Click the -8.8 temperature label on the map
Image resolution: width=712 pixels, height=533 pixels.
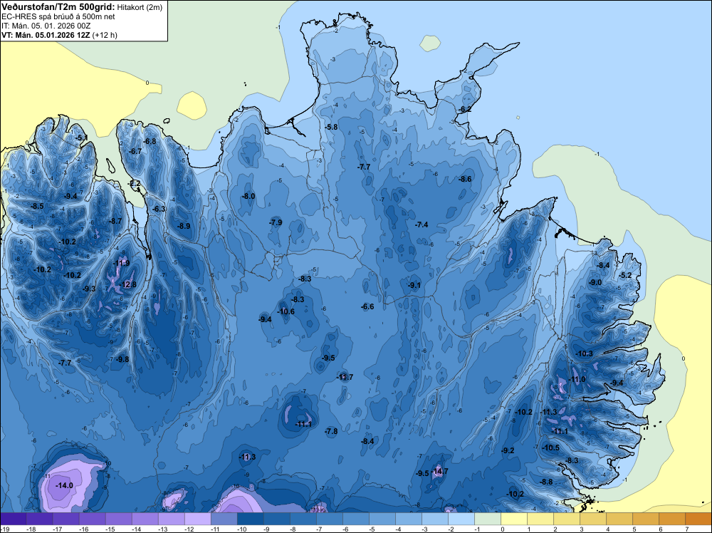tap(546, 482)
